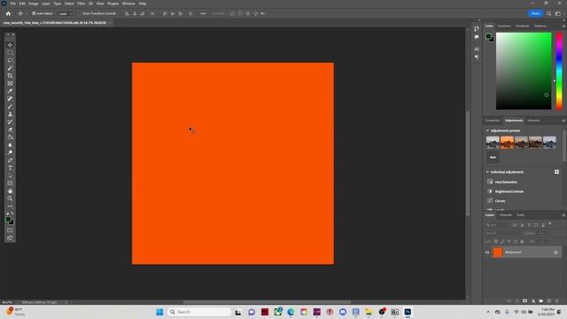Click the blue Share button

[x=535, y=13]
